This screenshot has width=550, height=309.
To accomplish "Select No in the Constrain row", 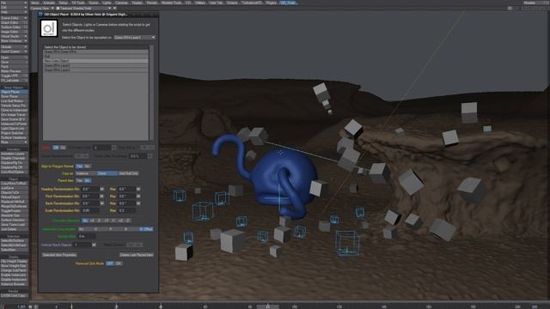I will click(85, 221).
